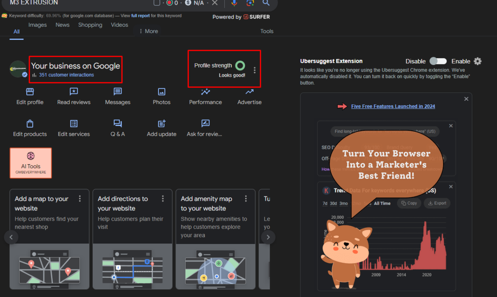Open Performance sparkline icon
The width and height of the screenshot is (497, 297).
206,92
